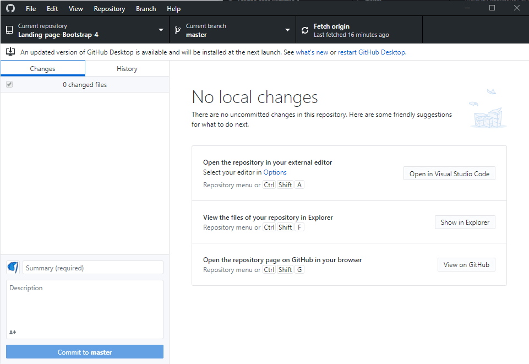Screen dimensions: 529x364
Task: Click the add co-authors icon in Description
Action: (x=13, y=332)
